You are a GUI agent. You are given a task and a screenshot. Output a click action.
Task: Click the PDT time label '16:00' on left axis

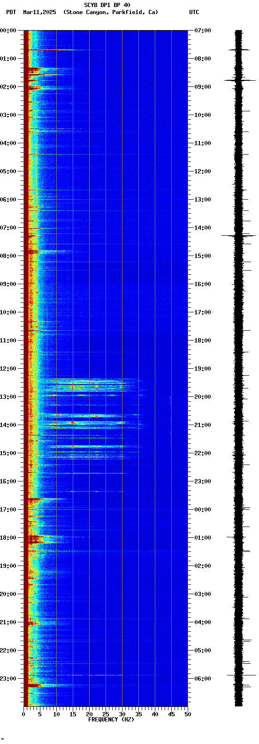(x=8, y=481)
